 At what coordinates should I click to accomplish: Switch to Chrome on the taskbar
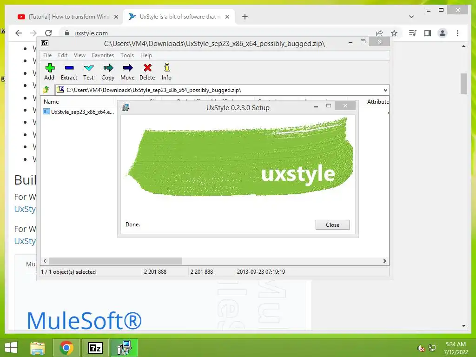[66, 348]
